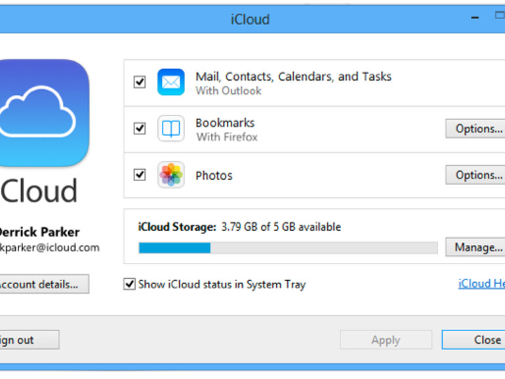The height and width of the screenshot is (379, 505).
Task: Click 'Mail, Contacts, Calendars, and Tasks' label
Action: point(293,77)
